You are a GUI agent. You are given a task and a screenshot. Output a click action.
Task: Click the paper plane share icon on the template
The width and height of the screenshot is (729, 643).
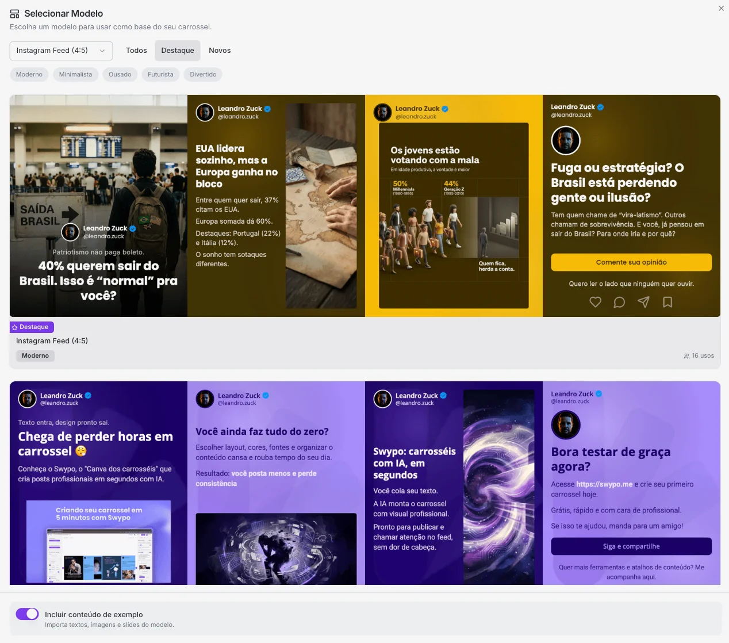point(643,302)
